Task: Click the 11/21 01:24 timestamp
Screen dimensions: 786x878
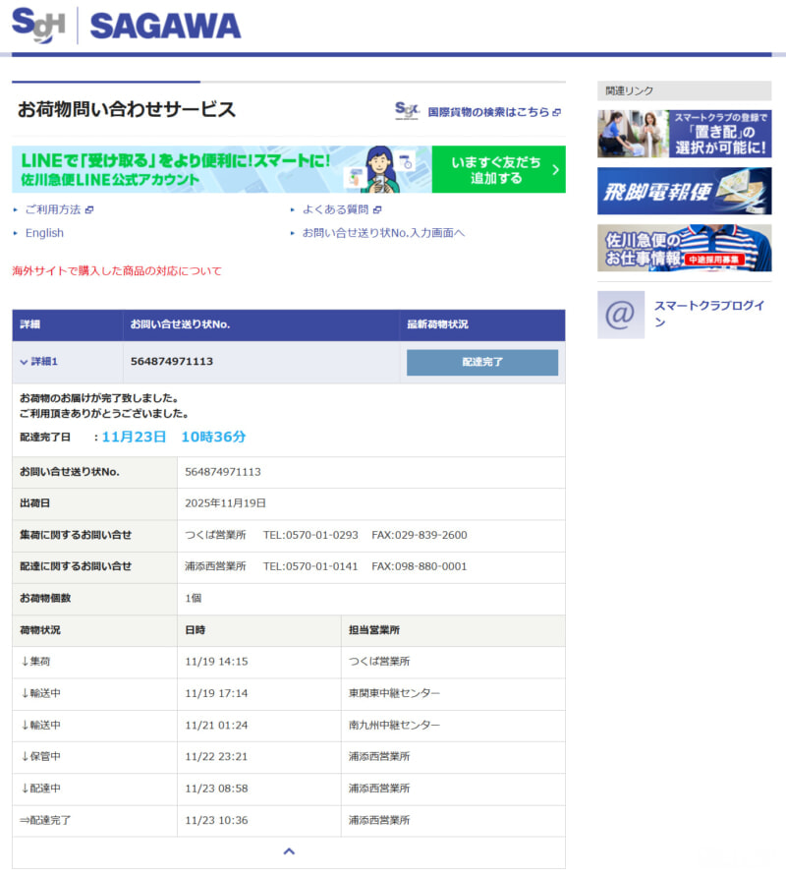Action: pyautogui.click(x=216, y=726)
